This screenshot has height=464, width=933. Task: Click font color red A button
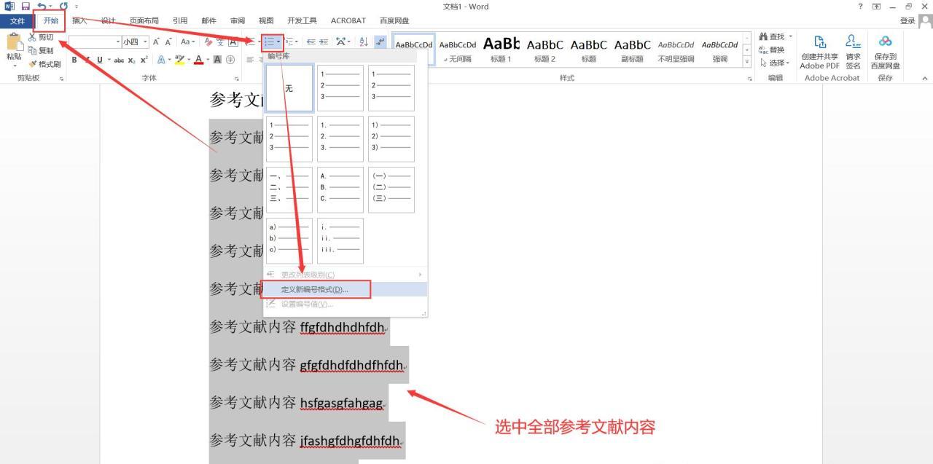tap(198, 60)
